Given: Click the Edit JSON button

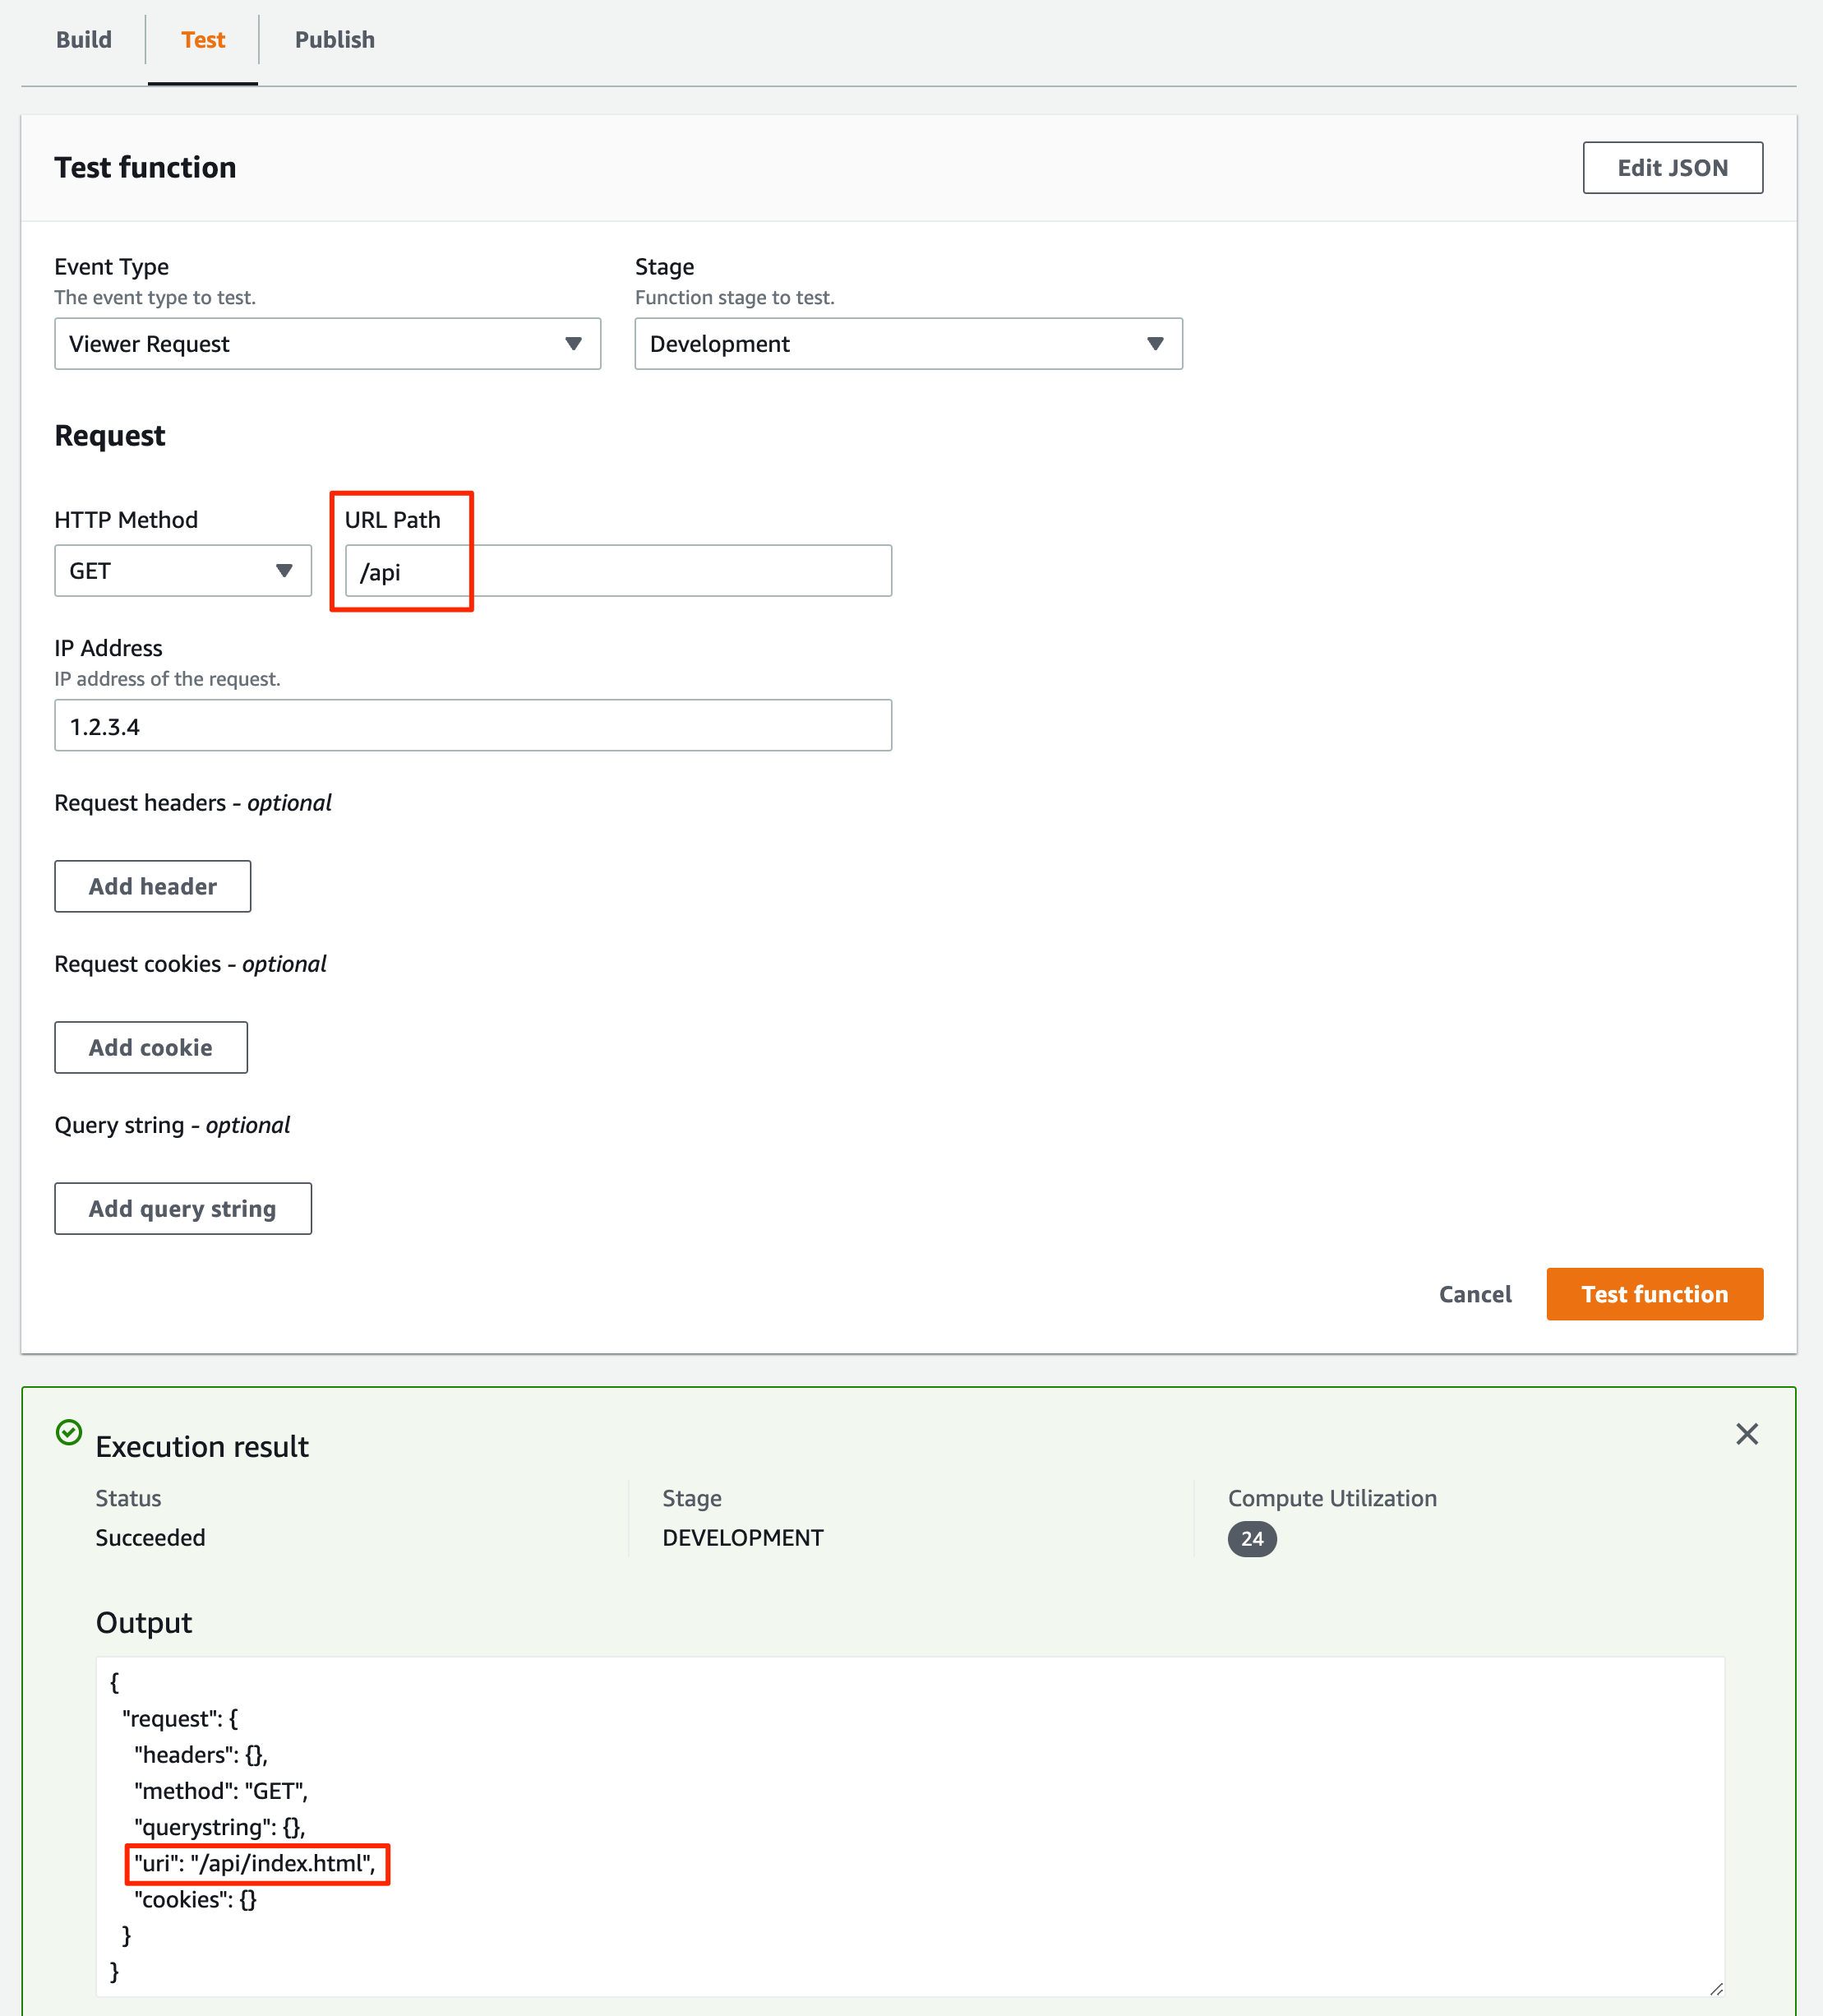Looking at the screenshot, I should pyautogui.click(x=1672, y=168).
